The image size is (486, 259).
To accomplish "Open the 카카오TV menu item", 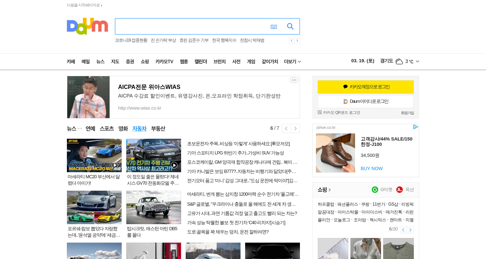I will coord(164,62).
